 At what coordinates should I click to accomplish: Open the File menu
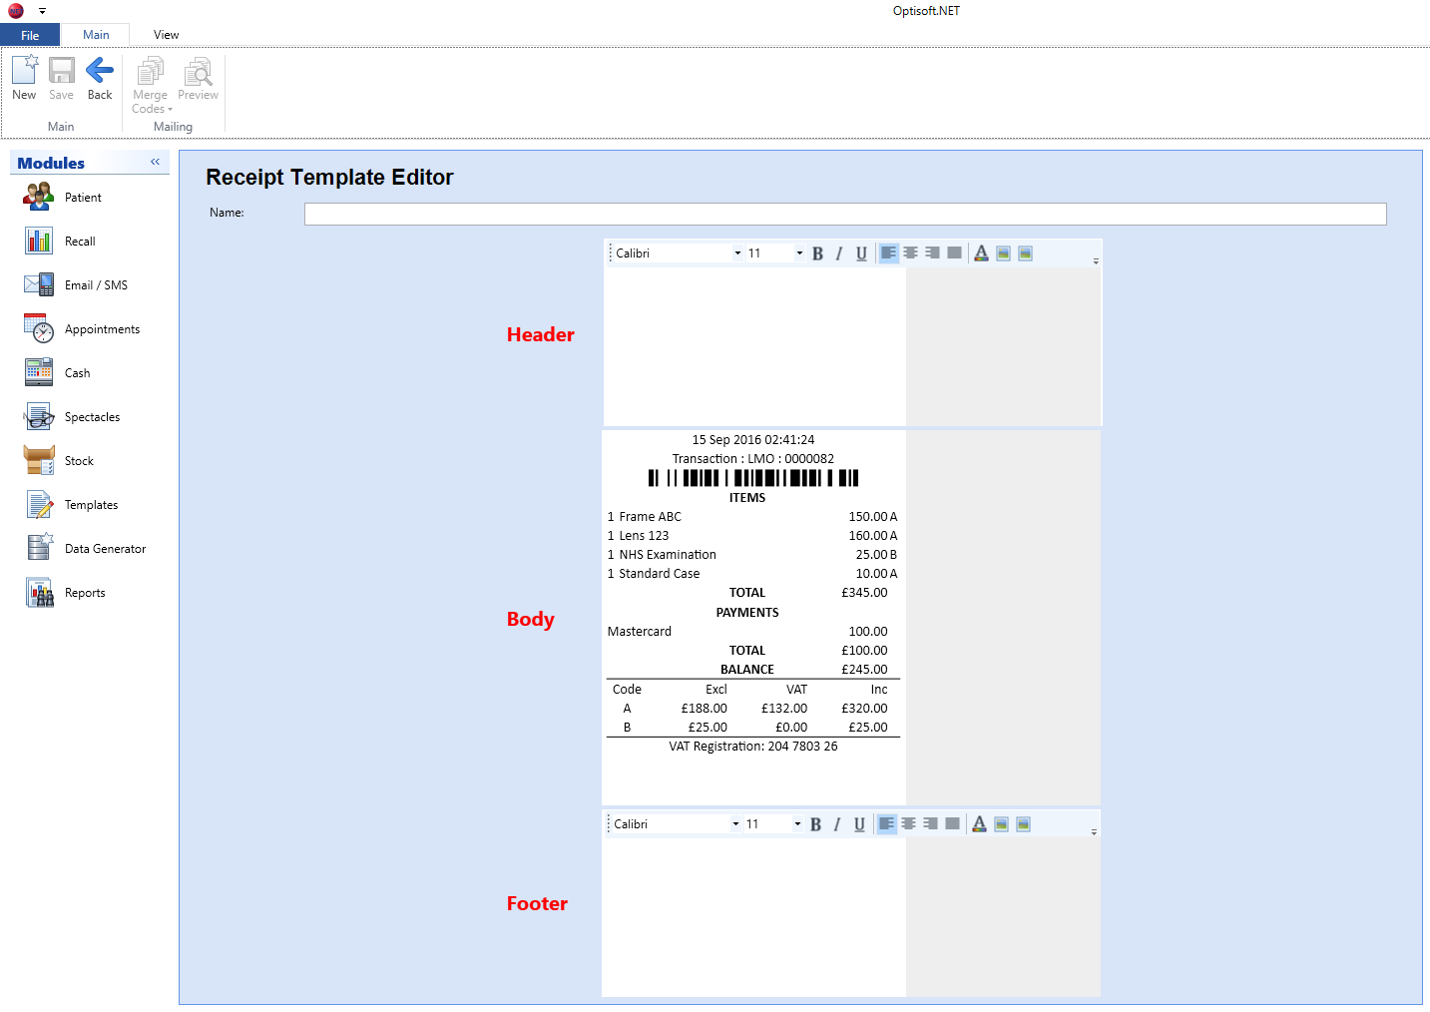coord(30,35)
